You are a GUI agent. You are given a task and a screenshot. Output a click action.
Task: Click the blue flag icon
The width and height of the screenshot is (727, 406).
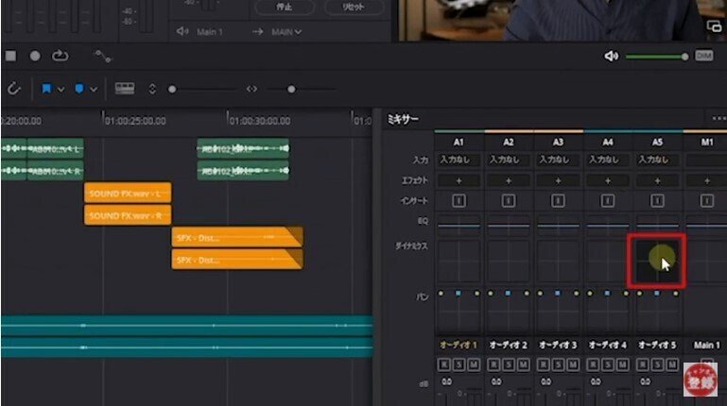(x=46, y=89)
